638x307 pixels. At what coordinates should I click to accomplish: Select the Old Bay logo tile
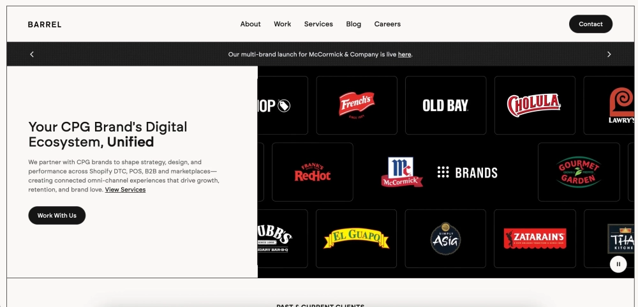click(445, 105)
